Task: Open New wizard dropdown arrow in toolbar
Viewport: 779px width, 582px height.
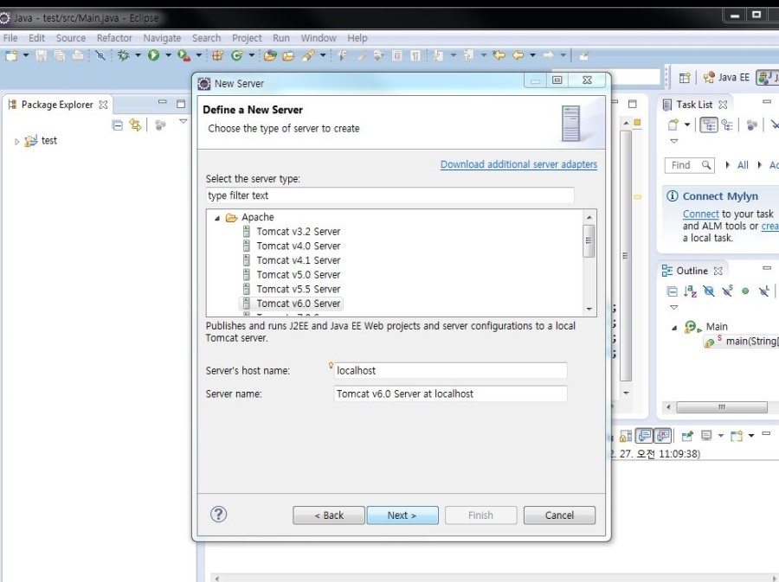Action: [x=26, y=55]
